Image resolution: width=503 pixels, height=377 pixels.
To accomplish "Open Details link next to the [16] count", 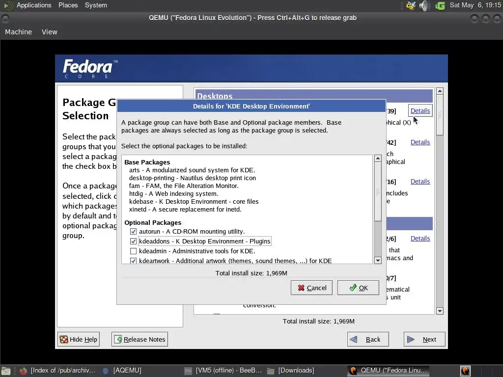I will point(420,182).
